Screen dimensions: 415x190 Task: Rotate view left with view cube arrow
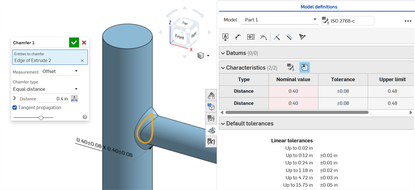click(160, 32)
